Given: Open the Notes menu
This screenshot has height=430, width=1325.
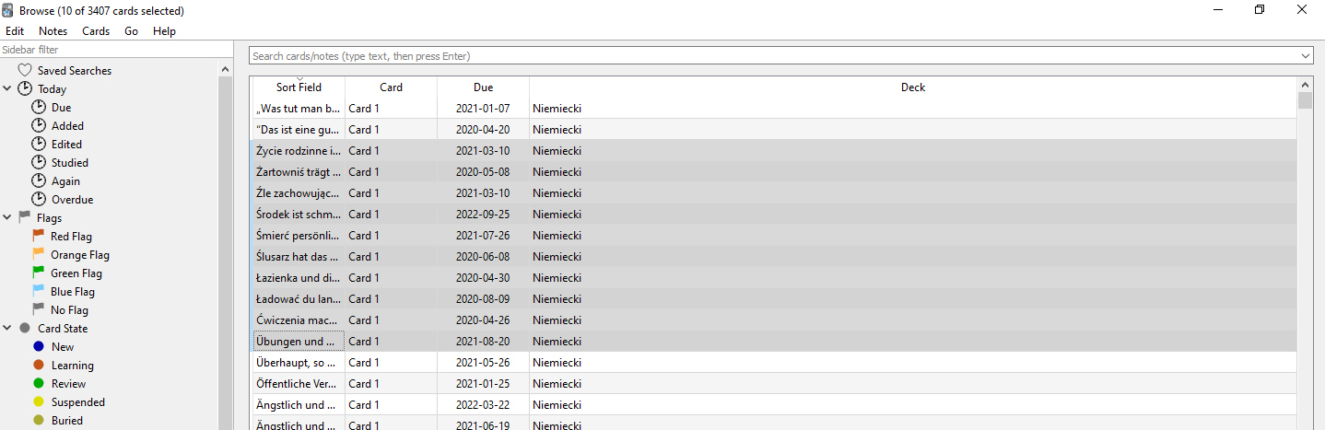Looking at the screenshot, I should coord(53,30).
